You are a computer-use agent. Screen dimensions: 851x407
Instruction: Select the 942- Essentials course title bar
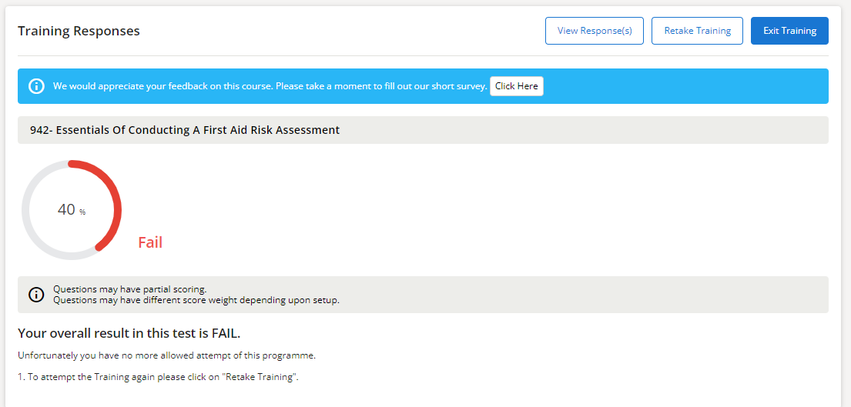pos(185,130)
